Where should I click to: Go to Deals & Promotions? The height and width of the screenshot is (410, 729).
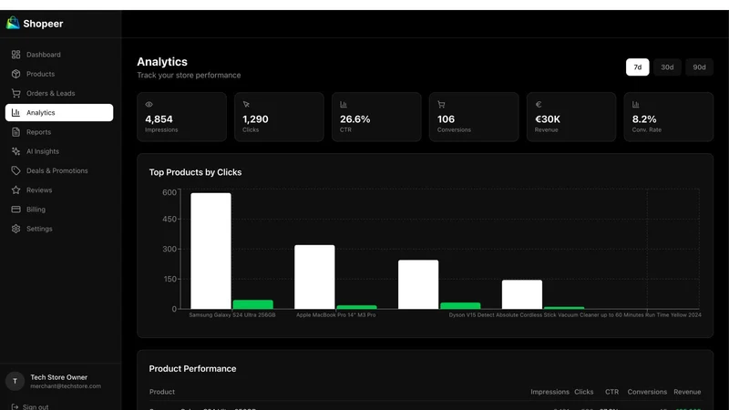coord(59,170)
